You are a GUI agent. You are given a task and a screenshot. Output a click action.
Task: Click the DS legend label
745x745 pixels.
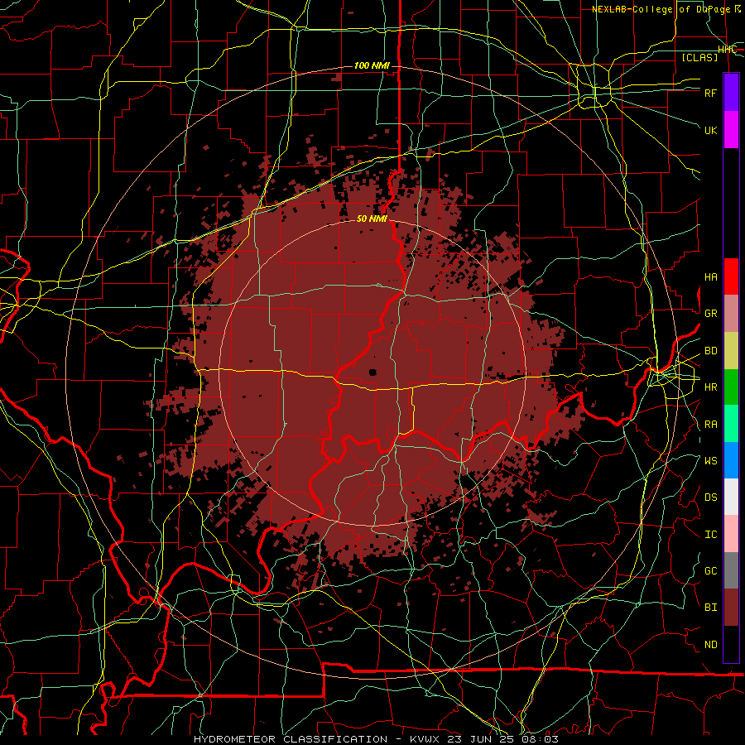710,497
